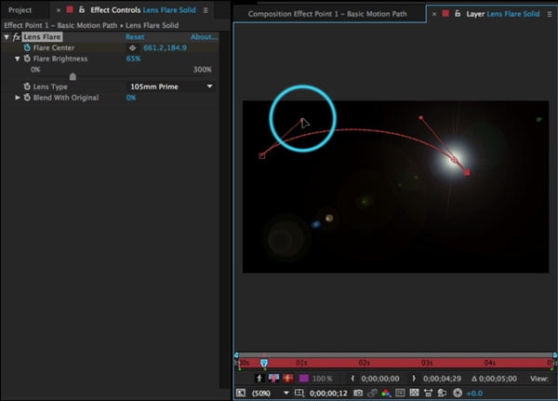Toggle the Transparency Grid checkerboard icon
This screenshot has height=401, width=558.
tap(414, 393)
